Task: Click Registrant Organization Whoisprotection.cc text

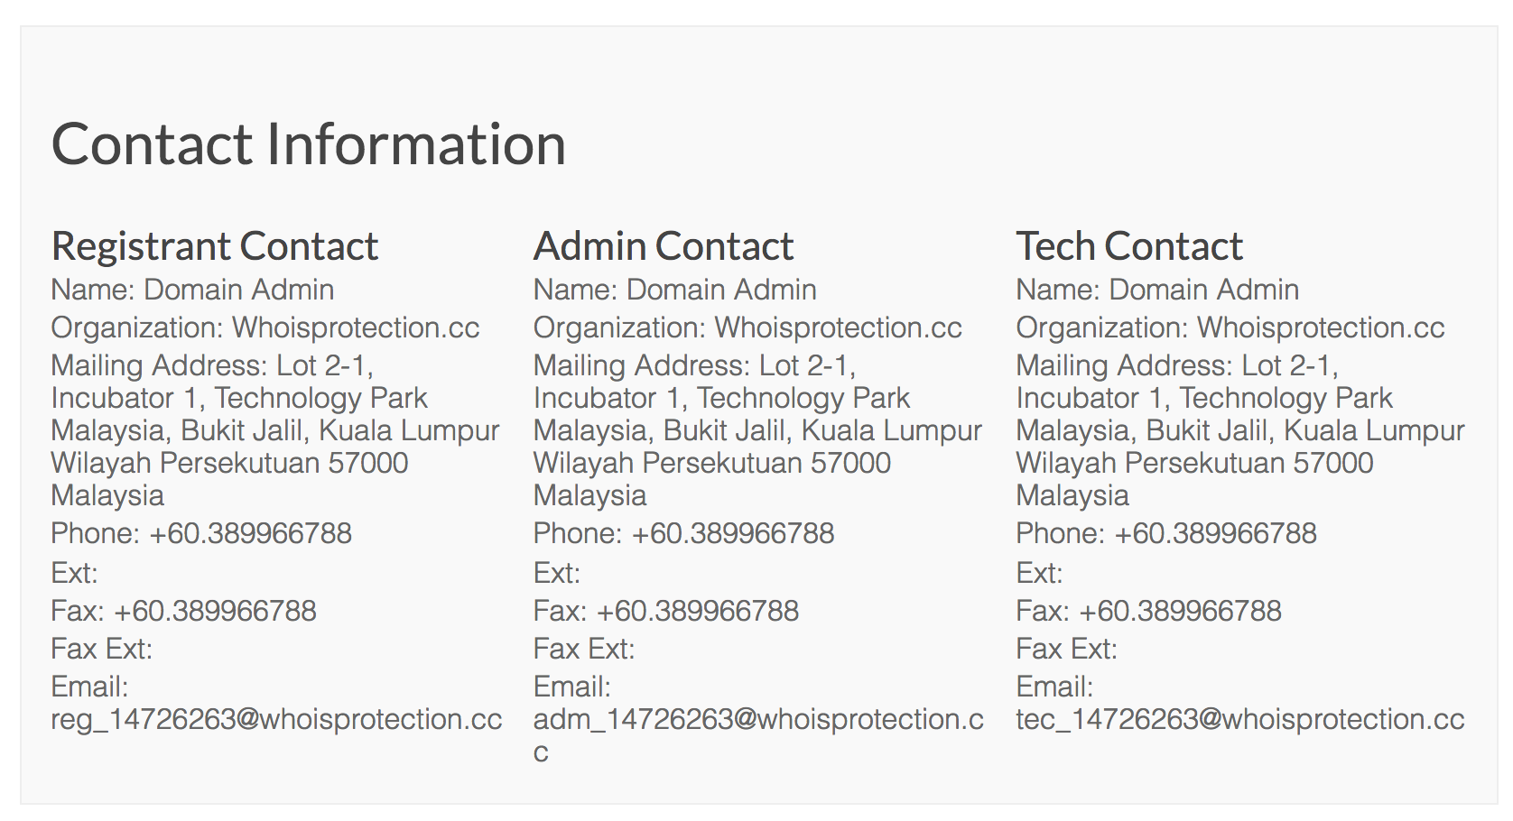Action: pos(356,327)
